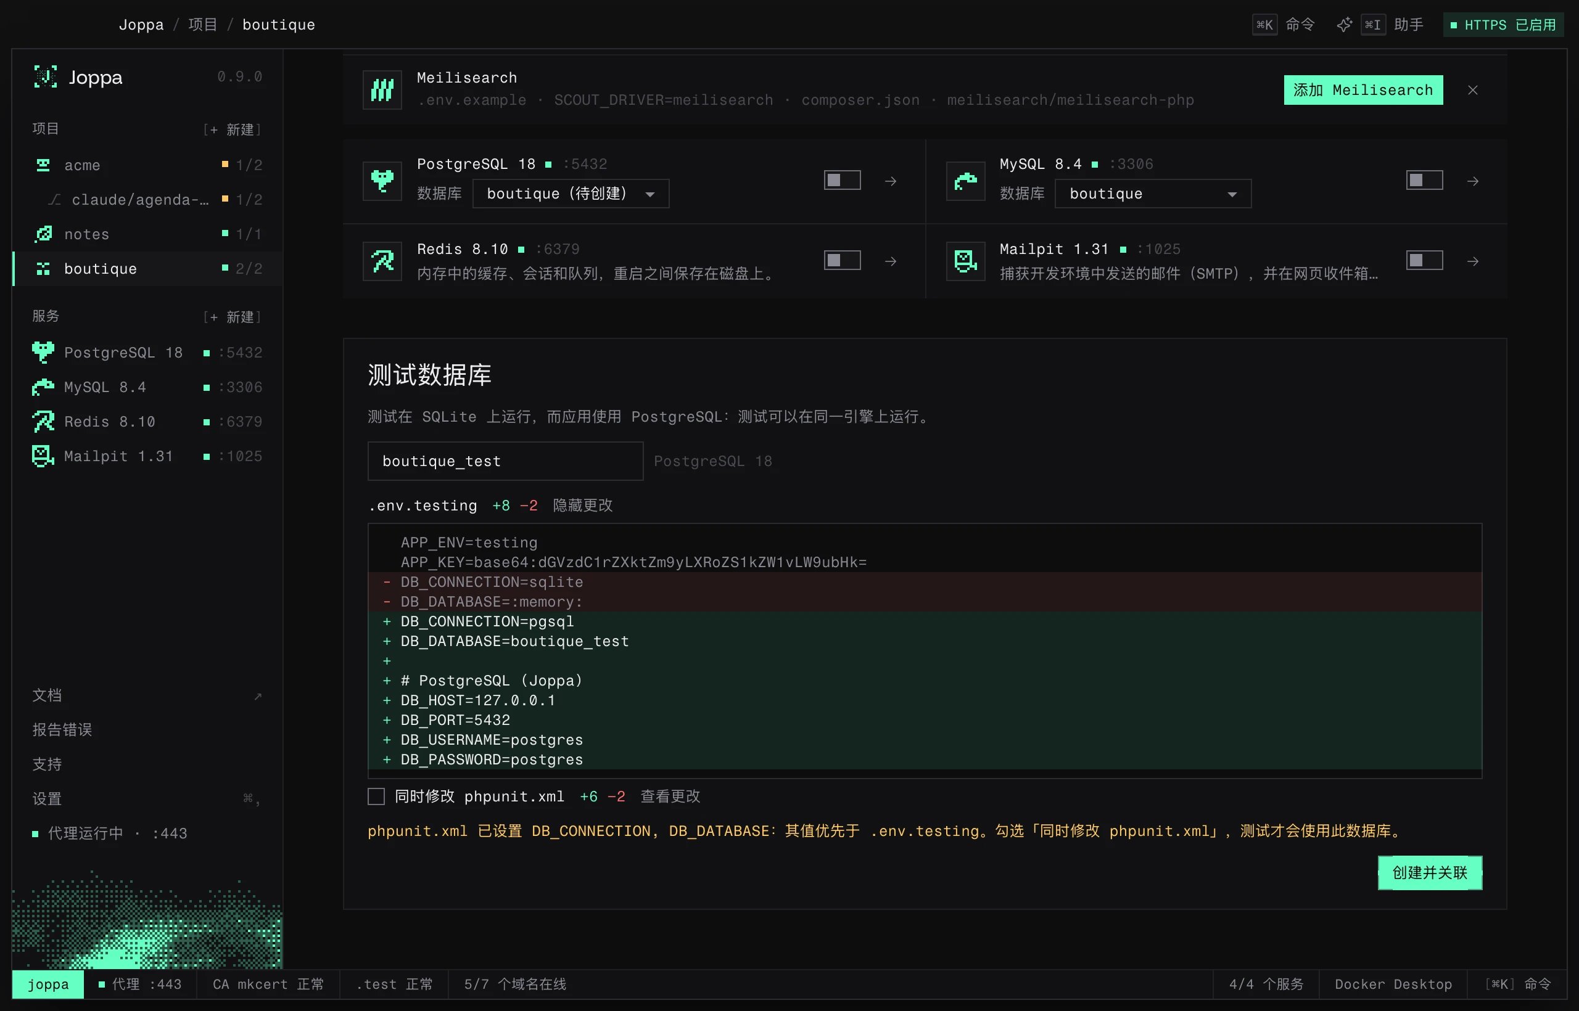The image size is (1579, 1011).
Task: Open Mailpit 1.31 details arrow
Action: coord(1474,261)
